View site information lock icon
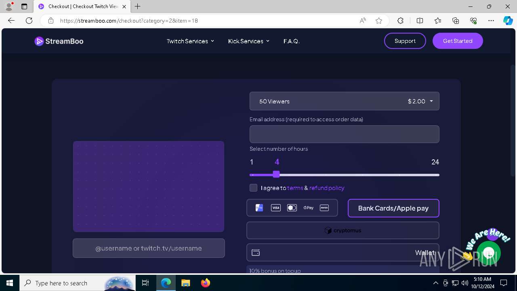The height and width of the screenshot is (291, 517). [x=51, y=21]
